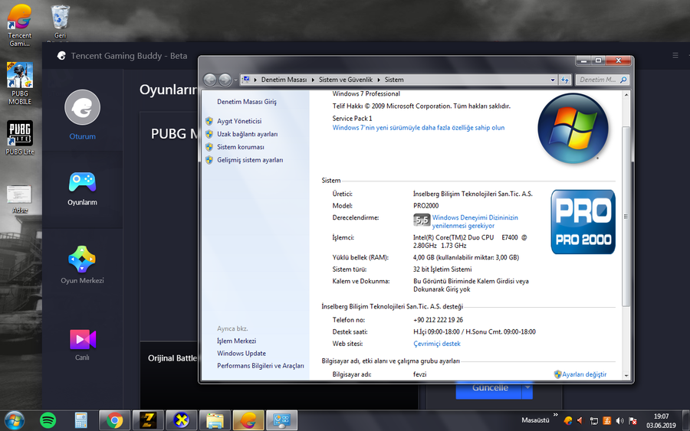Screen dimensions: 690x431
Task: Click Denetim Masası in address breadcrumb
Action: pos(284,80)
